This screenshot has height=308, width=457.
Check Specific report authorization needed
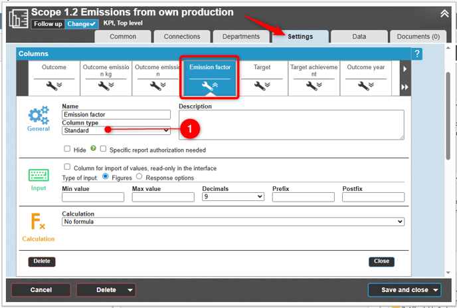pos(104,149)
